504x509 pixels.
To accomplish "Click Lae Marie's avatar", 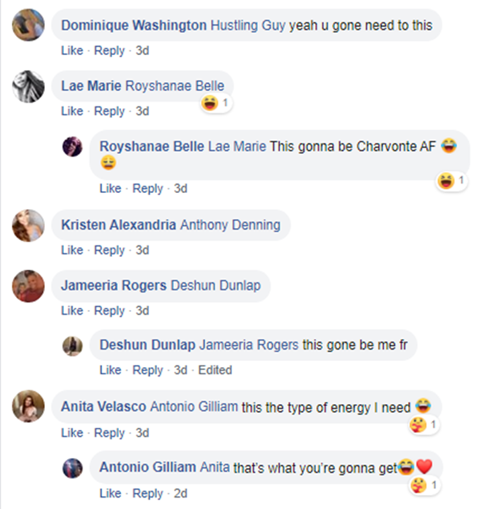I will [x=28, y=86].
